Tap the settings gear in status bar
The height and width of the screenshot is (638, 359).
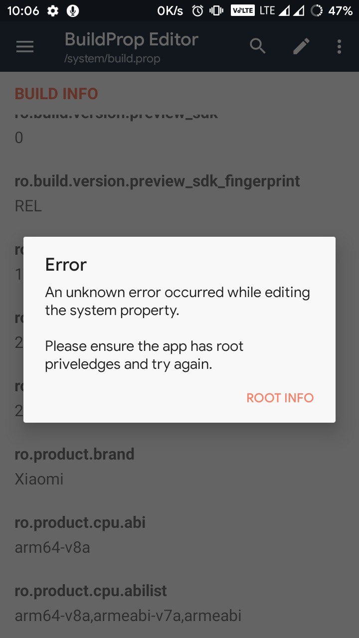click(x=53, y=10)
